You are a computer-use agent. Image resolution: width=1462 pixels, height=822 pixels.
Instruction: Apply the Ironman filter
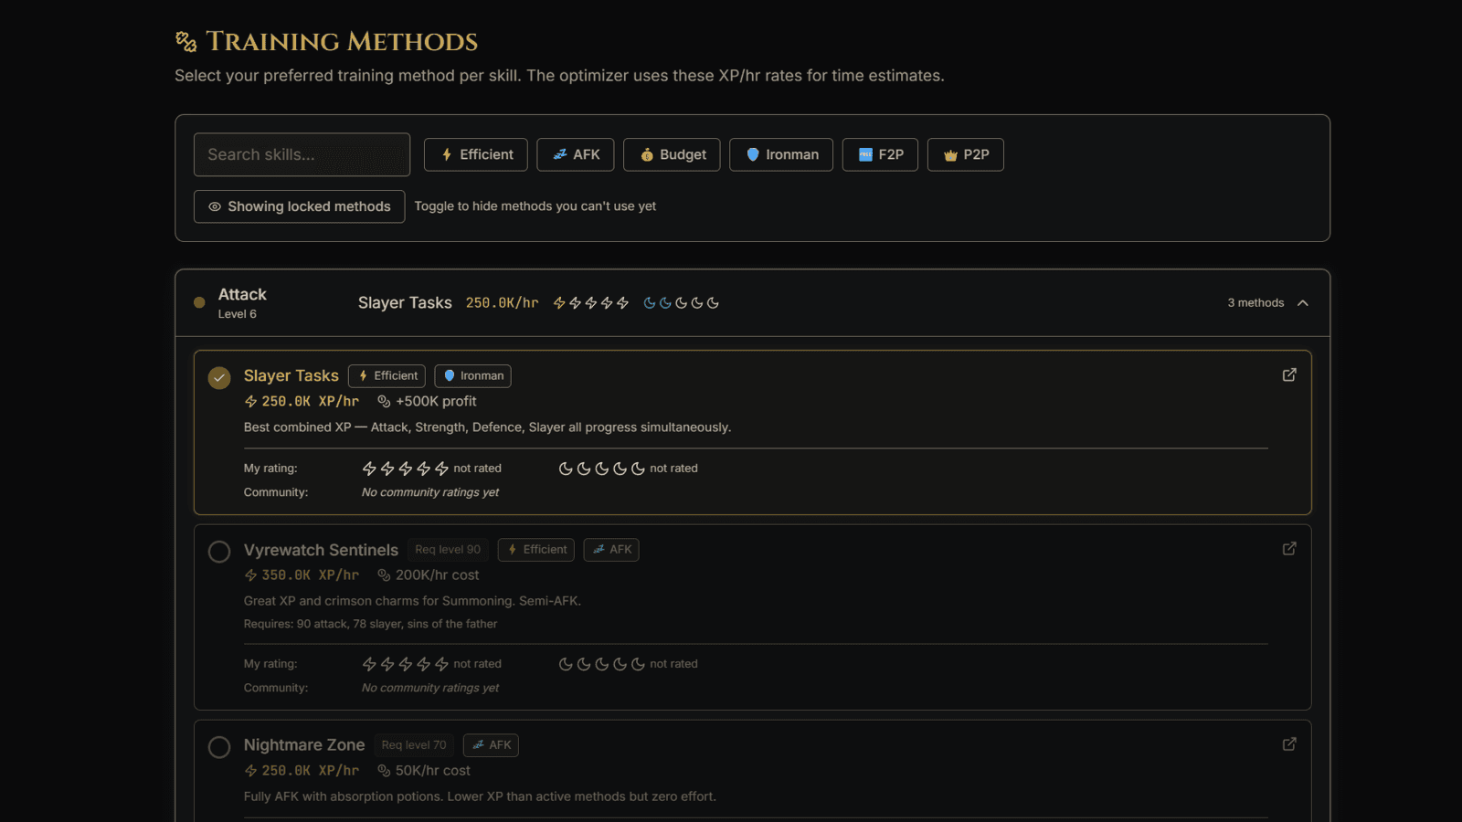coord(781,154)
